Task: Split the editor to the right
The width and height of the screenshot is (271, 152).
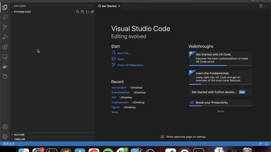Action: 261,6
